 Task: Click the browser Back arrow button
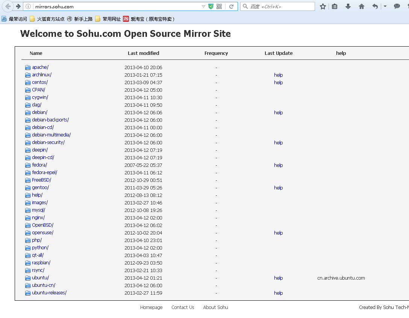pyautogui.click(x=8, y=6)
